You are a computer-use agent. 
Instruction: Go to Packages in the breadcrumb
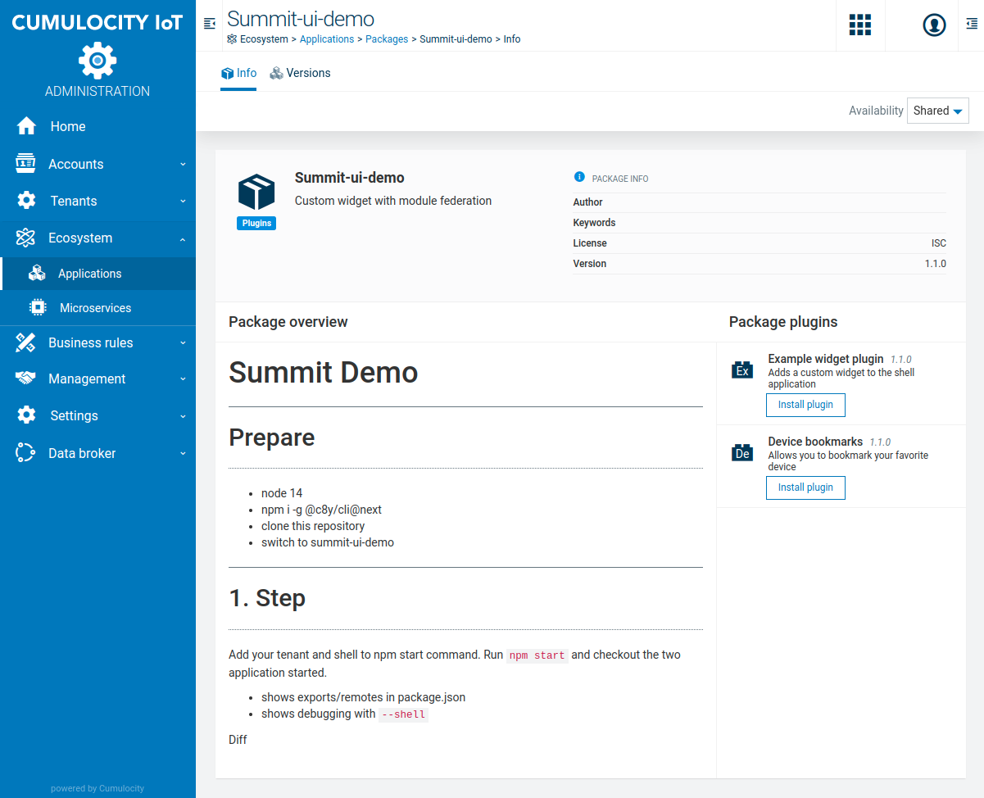pyautogui.click(x=387, y=39)
